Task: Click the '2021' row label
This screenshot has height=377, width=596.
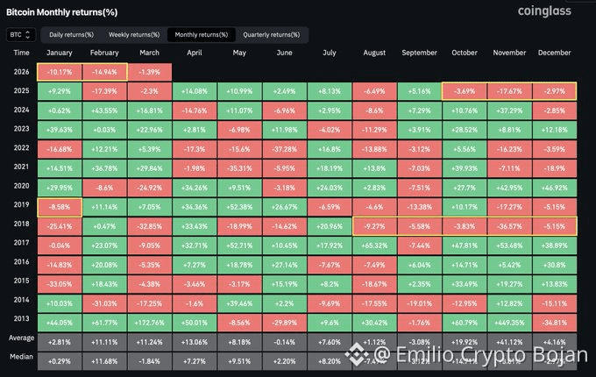Action: coord(21,167)
